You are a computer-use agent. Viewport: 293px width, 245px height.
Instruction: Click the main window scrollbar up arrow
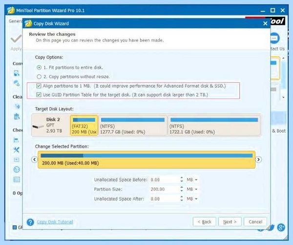(283, 58)
